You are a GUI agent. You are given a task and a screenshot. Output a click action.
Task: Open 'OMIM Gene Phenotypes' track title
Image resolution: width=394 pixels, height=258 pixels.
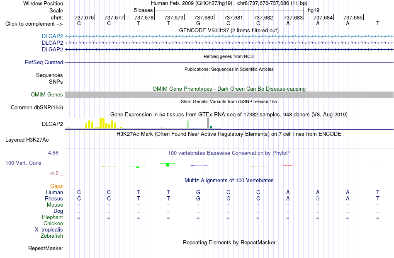tap(229, 89)
